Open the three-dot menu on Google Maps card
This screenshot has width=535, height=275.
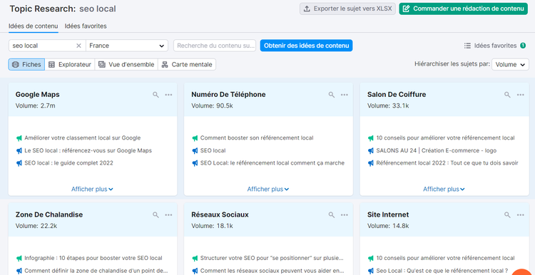(x=168, y=95)
